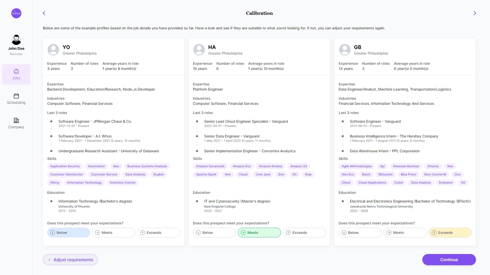490x275 pixels.
Task: Click the GB candidate avatar
Action: pos(345,50)
